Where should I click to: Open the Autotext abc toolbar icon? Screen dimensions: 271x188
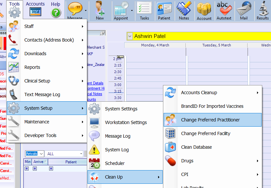coord(224,9)
